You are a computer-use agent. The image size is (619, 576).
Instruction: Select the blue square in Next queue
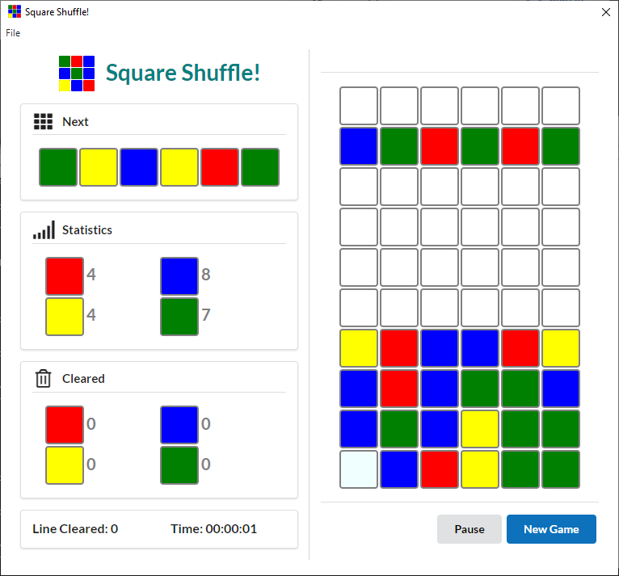pyautogui.click(x=139, y=167)
